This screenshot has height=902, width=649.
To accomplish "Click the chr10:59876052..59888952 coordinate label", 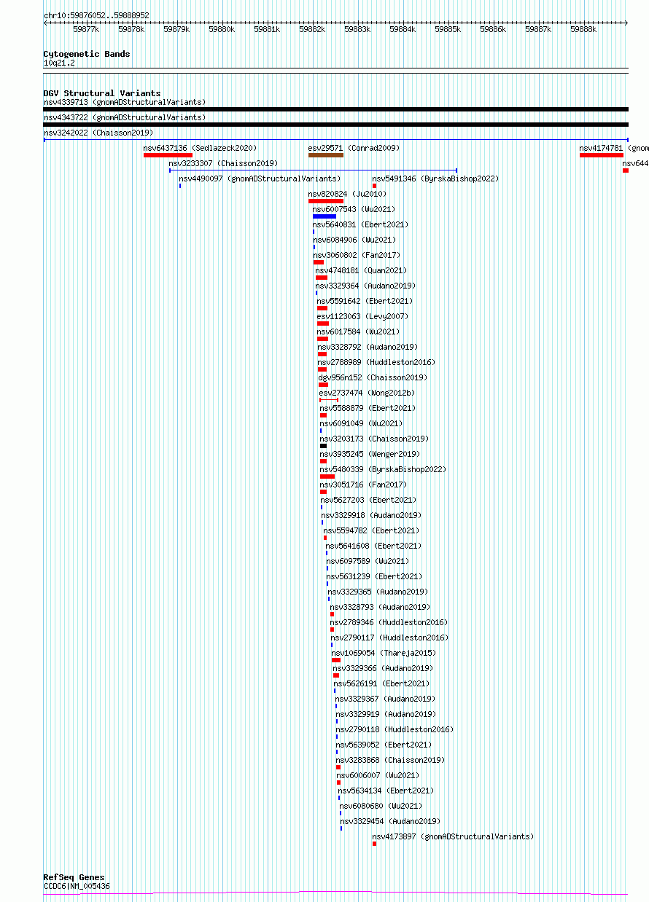I will tap(96, 15).
